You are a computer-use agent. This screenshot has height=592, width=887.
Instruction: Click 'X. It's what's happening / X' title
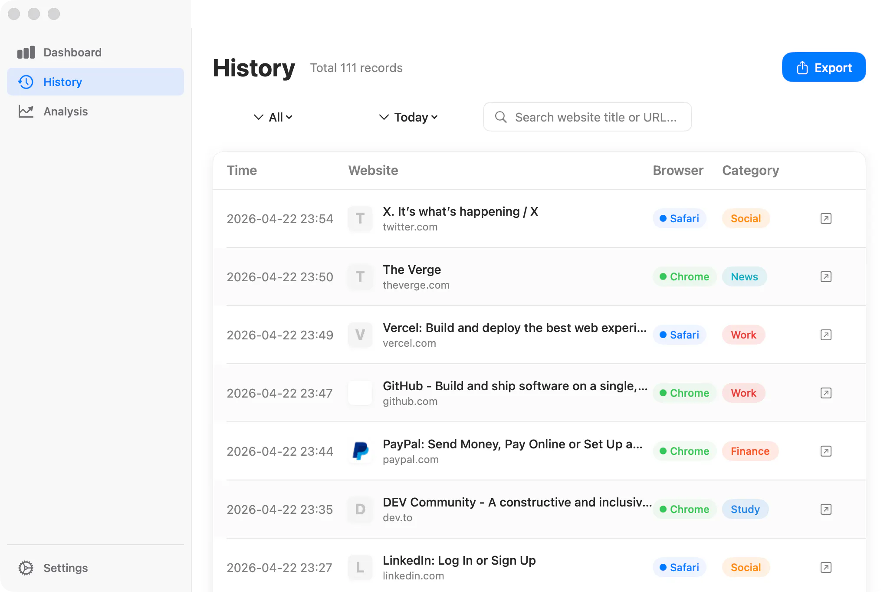click(460, 212)
